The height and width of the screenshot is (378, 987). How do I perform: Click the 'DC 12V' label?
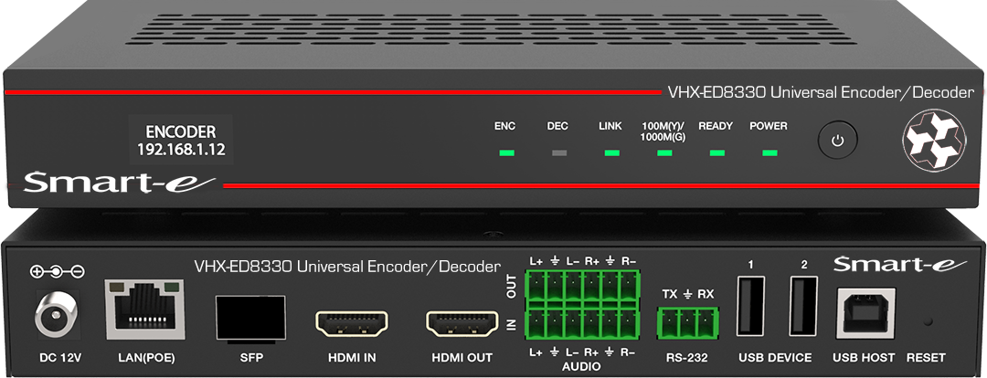60,358
